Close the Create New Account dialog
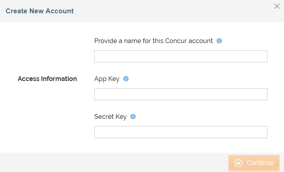Viewport: 284px width, 172px height. coord(277,6)
